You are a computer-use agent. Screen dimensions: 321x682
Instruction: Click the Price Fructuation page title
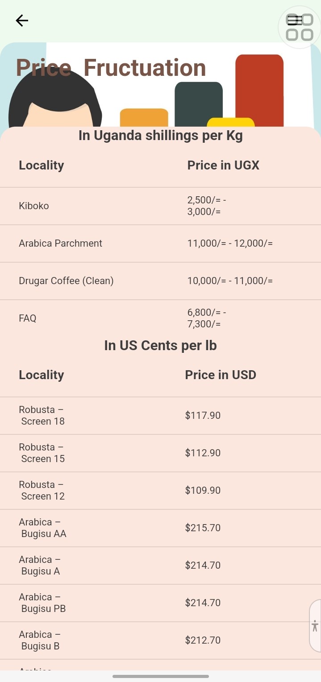click(x=111, y=68)
